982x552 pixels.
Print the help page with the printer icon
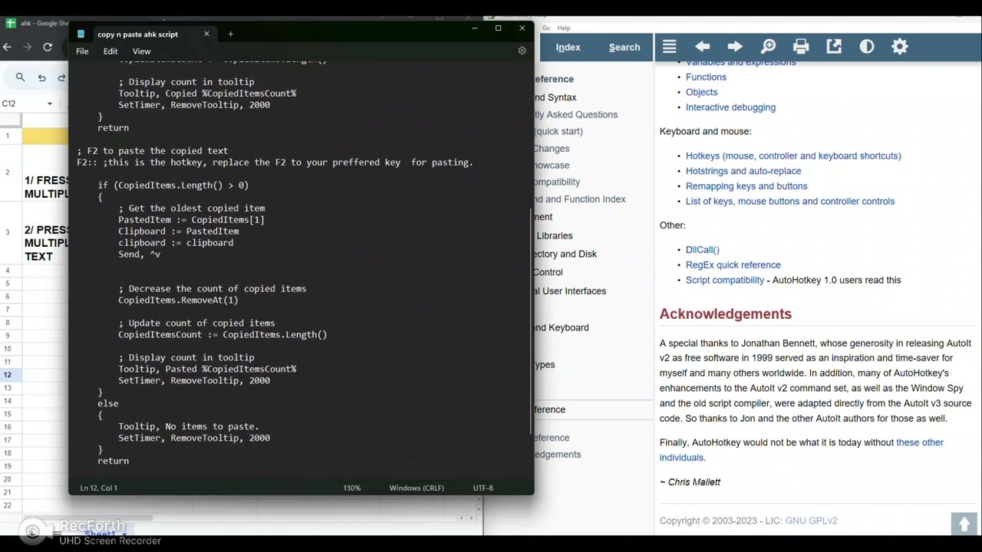(801, 47)
